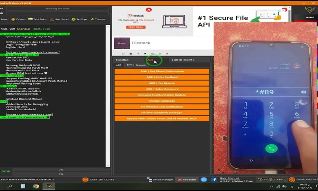318x191 pixels.
Task: Click Bypass MDM Infinix Tecno Itel button
Action: (162, 118)
